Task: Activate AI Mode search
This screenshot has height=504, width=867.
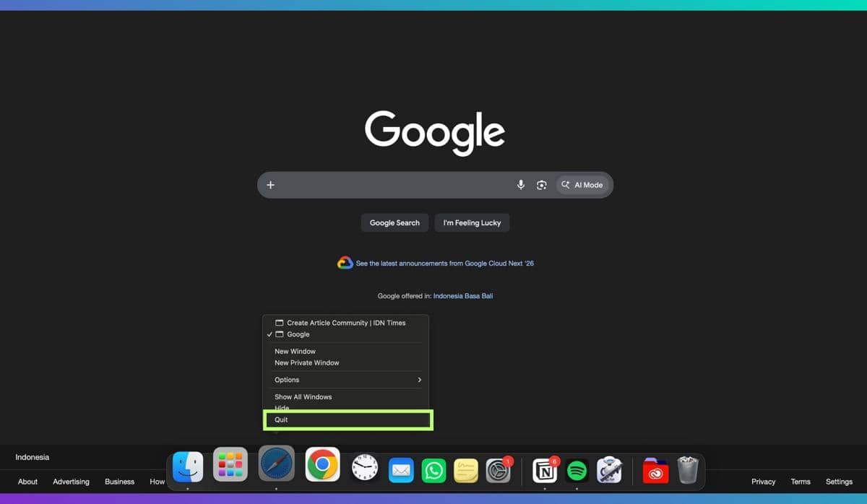Action: click(582, 185)
